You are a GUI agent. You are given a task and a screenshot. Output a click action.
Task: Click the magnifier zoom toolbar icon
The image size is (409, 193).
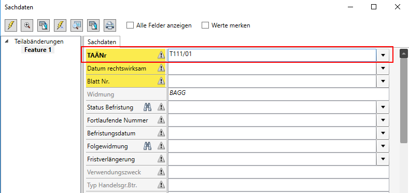(27, 25)
